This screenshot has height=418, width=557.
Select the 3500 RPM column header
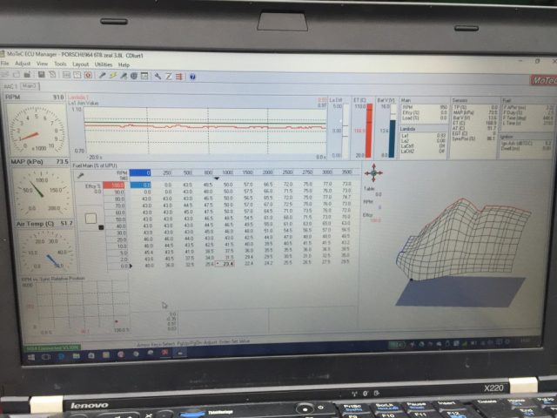346,172
